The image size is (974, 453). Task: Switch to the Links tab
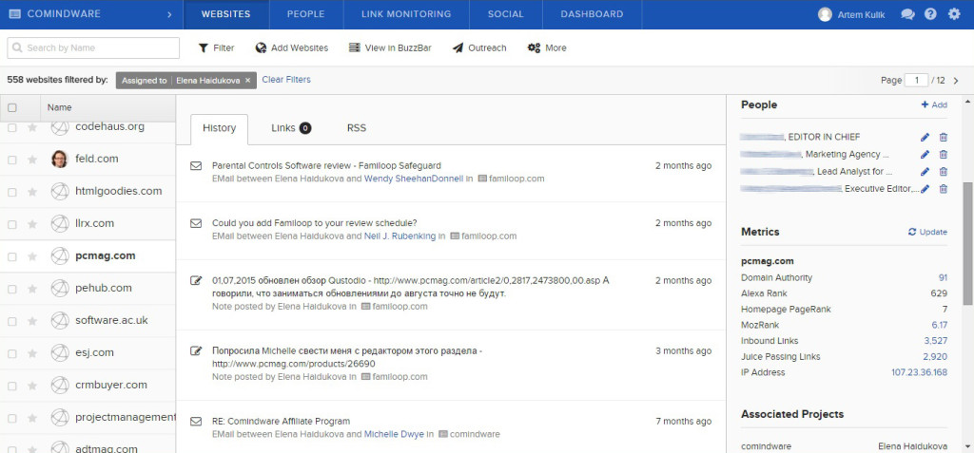290,127
